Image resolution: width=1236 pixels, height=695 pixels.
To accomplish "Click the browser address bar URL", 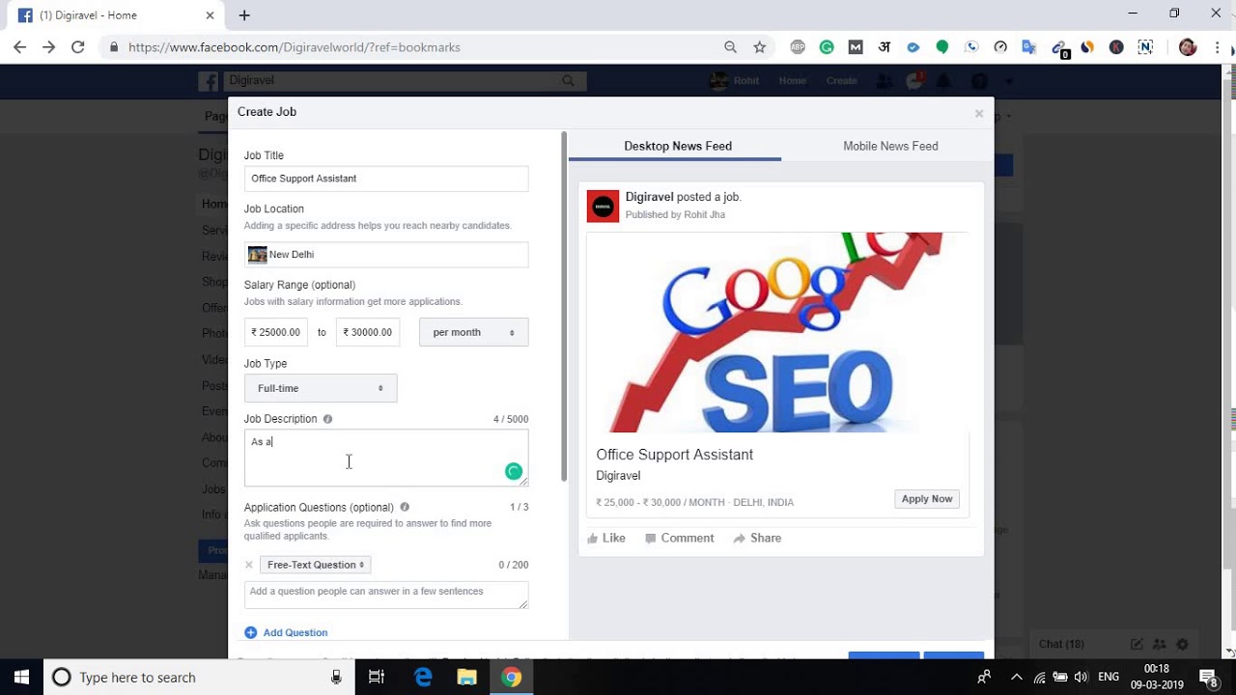I will 295,46.
